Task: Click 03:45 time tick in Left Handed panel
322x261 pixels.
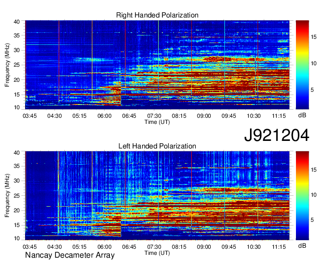Action: pos(29,247)
